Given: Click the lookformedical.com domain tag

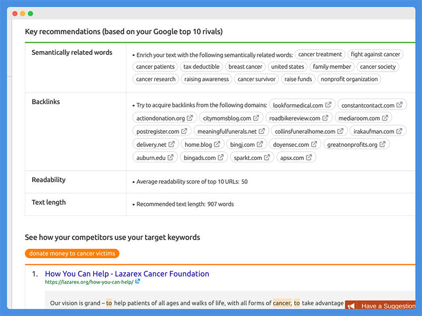Looking at the screenshot, I should [302, 105].
